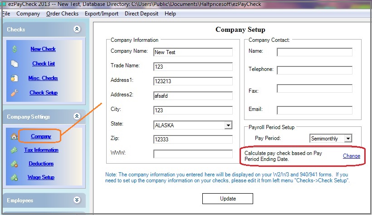Open the Direct Deposit menu
Screen dimensions: 372x215
142,14
